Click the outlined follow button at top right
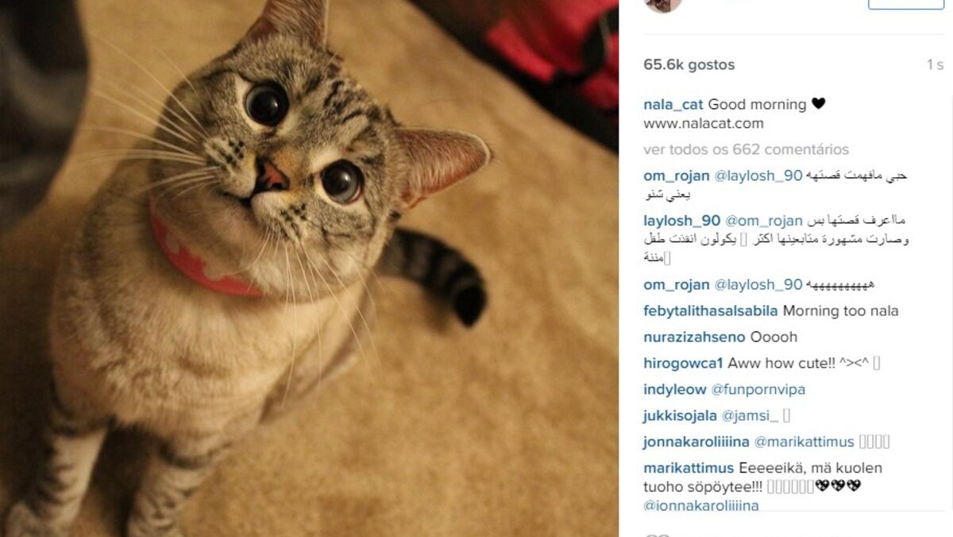This screenshot has width=953, height=537. 905,4
